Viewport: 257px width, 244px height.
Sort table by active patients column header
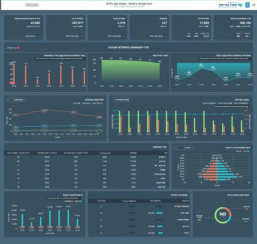click(x=105, y=153)
